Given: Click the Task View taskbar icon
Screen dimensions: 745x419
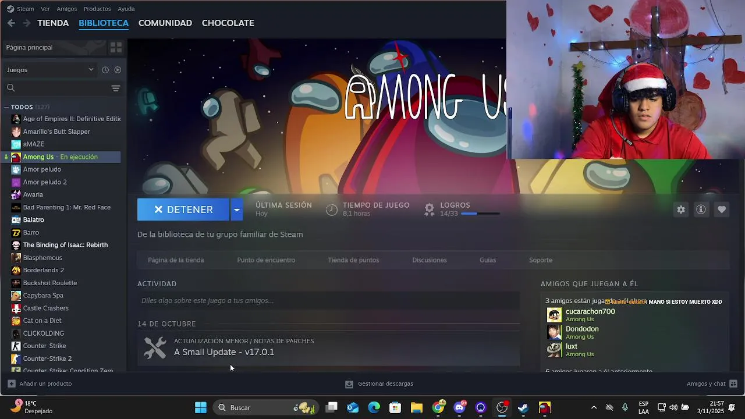Looking at the screenshot, I should click(332, 407).
